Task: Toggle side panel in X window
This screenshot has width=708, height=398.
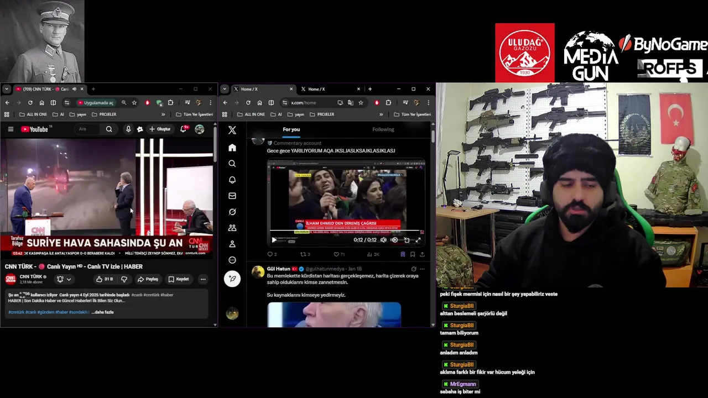Action: [x=271, y=102]
